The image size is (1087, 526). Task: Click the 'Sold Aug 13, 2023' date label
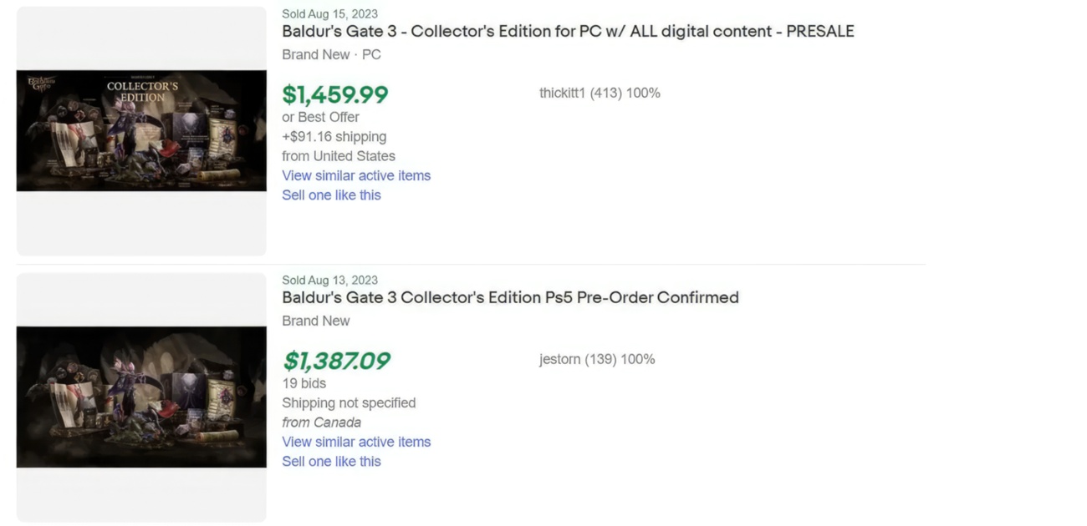[329, 280]
